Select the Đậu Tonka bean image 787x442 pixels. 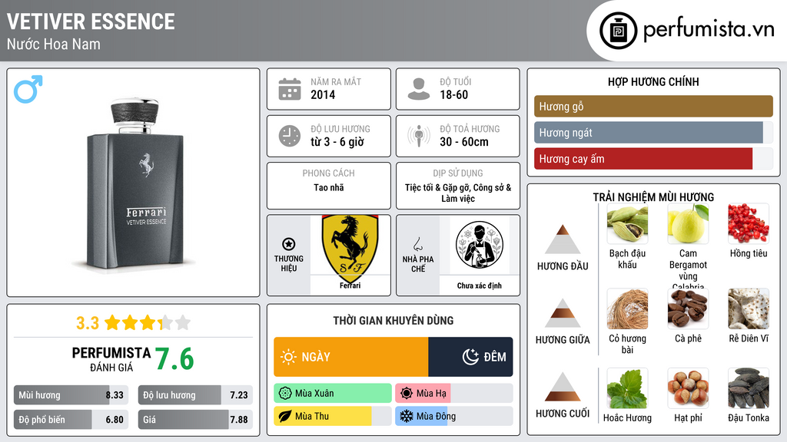coord(749,388)
